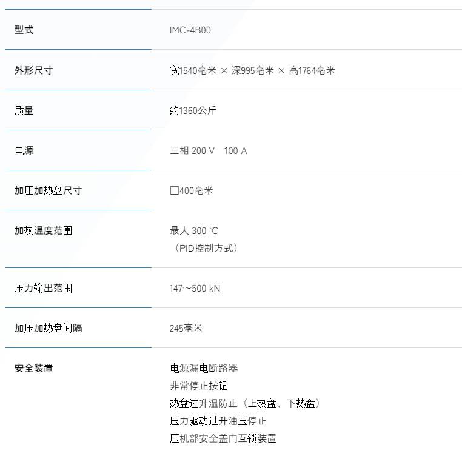462x453 pixels.
Task: Click the 质量 row label
Action: pos(24,110)
